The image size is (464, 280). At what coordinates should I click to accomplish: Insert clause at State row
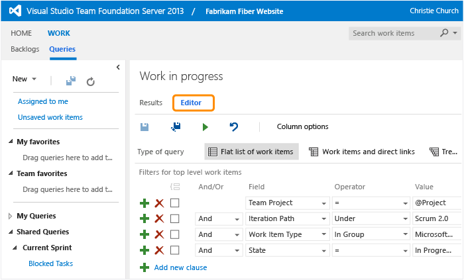point(145,250)
